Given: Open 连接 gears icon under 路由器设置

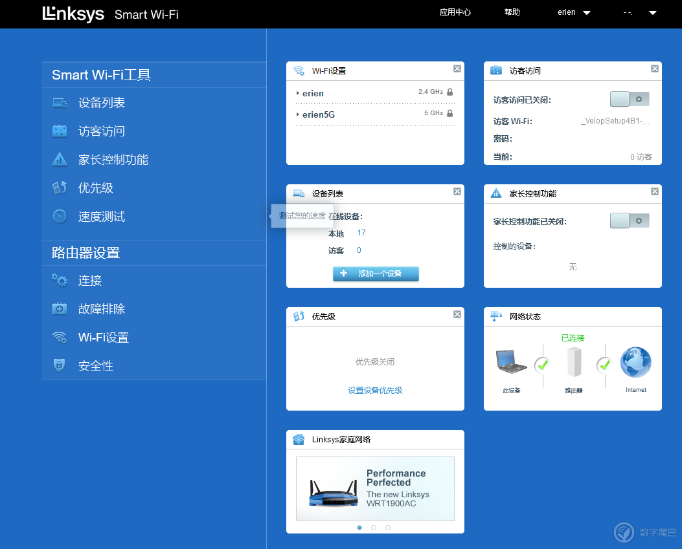Looking at the screenshot, I should click(x=60, y=281).
